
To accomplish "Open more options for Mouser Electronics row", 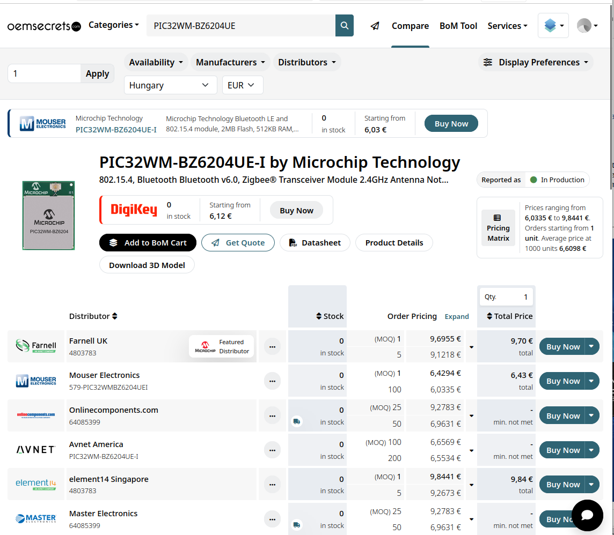I will point(272,381).
